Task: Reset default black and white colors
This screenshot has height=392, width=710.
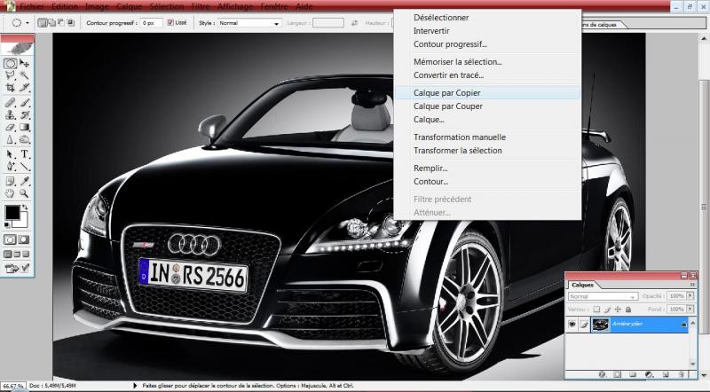Action: pos(7,225)
